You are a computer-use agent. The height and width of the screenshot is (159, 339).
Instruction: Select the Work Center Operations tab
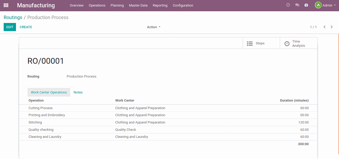coord(49,92)
